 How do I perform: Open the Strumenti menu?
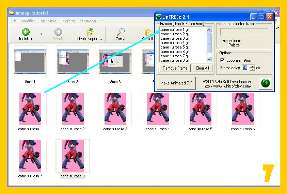tap(88, 21)
